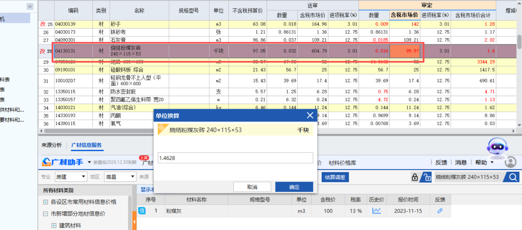This screenshot has height=230, width=522.
Task: Collapse the left panel with the « toggle
Action: [30, 6]
